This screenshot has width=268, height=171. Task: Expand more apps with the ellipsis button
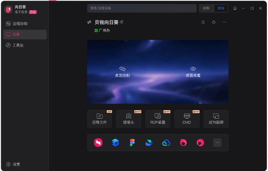tap(217, 143)
